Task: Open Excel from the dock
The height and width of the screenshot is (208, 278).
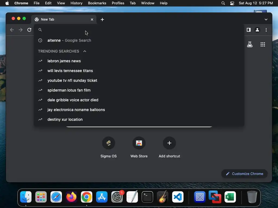Action: 230,197
